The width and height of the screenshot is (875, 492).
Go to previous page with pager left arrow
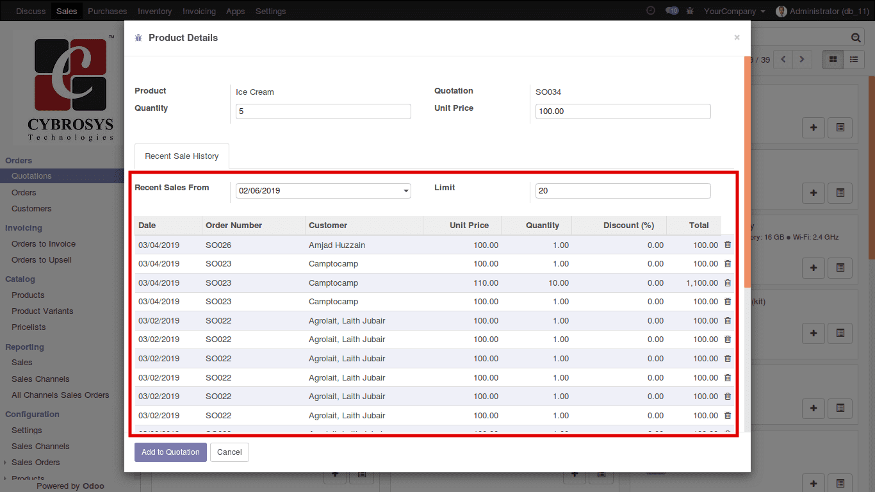(x=783, y=60)
